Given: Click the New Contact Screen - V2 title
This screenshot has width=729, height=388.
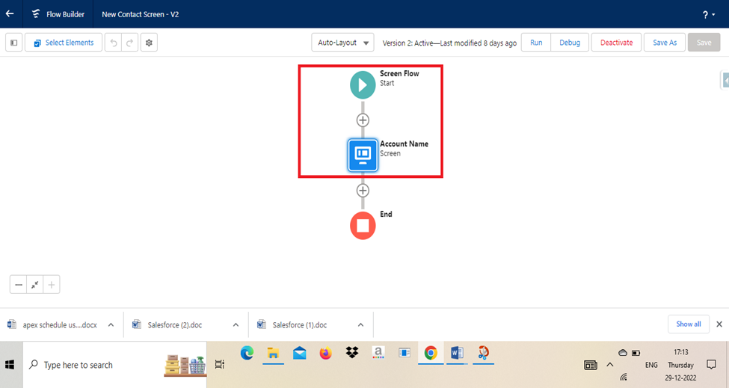Looking at the screenshot, I should [140, 14].
